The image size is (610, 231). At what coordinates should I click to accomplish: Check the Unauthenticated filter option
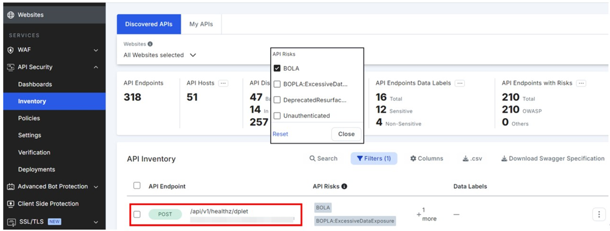[x=277, y=115]
